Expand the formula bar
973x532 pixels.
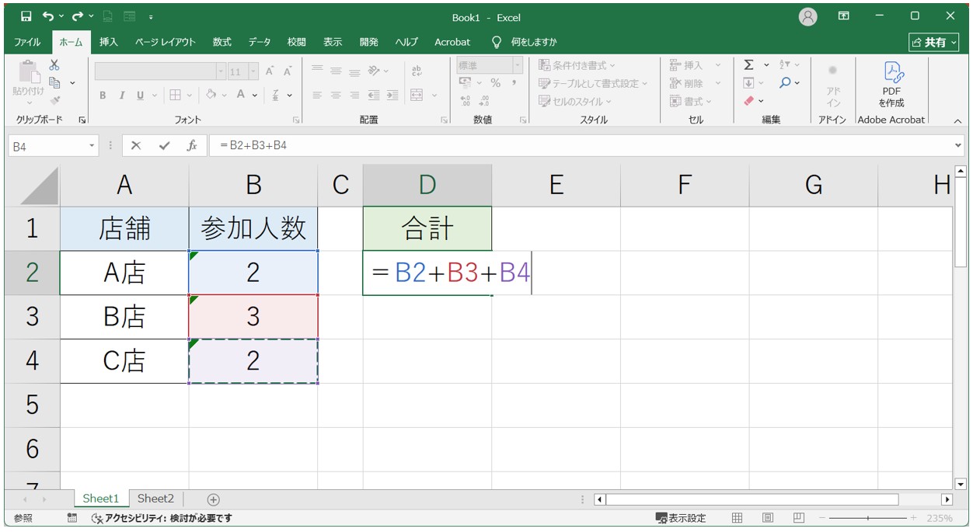[x=957, y=145]
